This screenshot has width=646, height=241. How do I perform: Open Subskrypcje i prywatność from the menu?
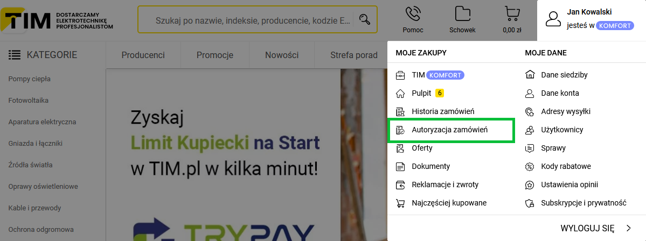(584, 203)
